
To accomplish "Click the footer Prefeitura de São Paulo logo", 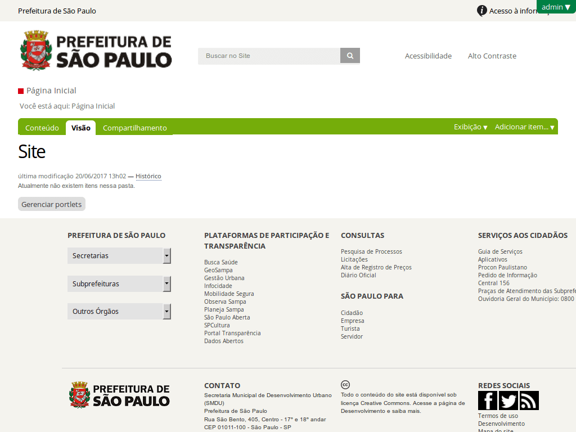I will tap(119, 395).
